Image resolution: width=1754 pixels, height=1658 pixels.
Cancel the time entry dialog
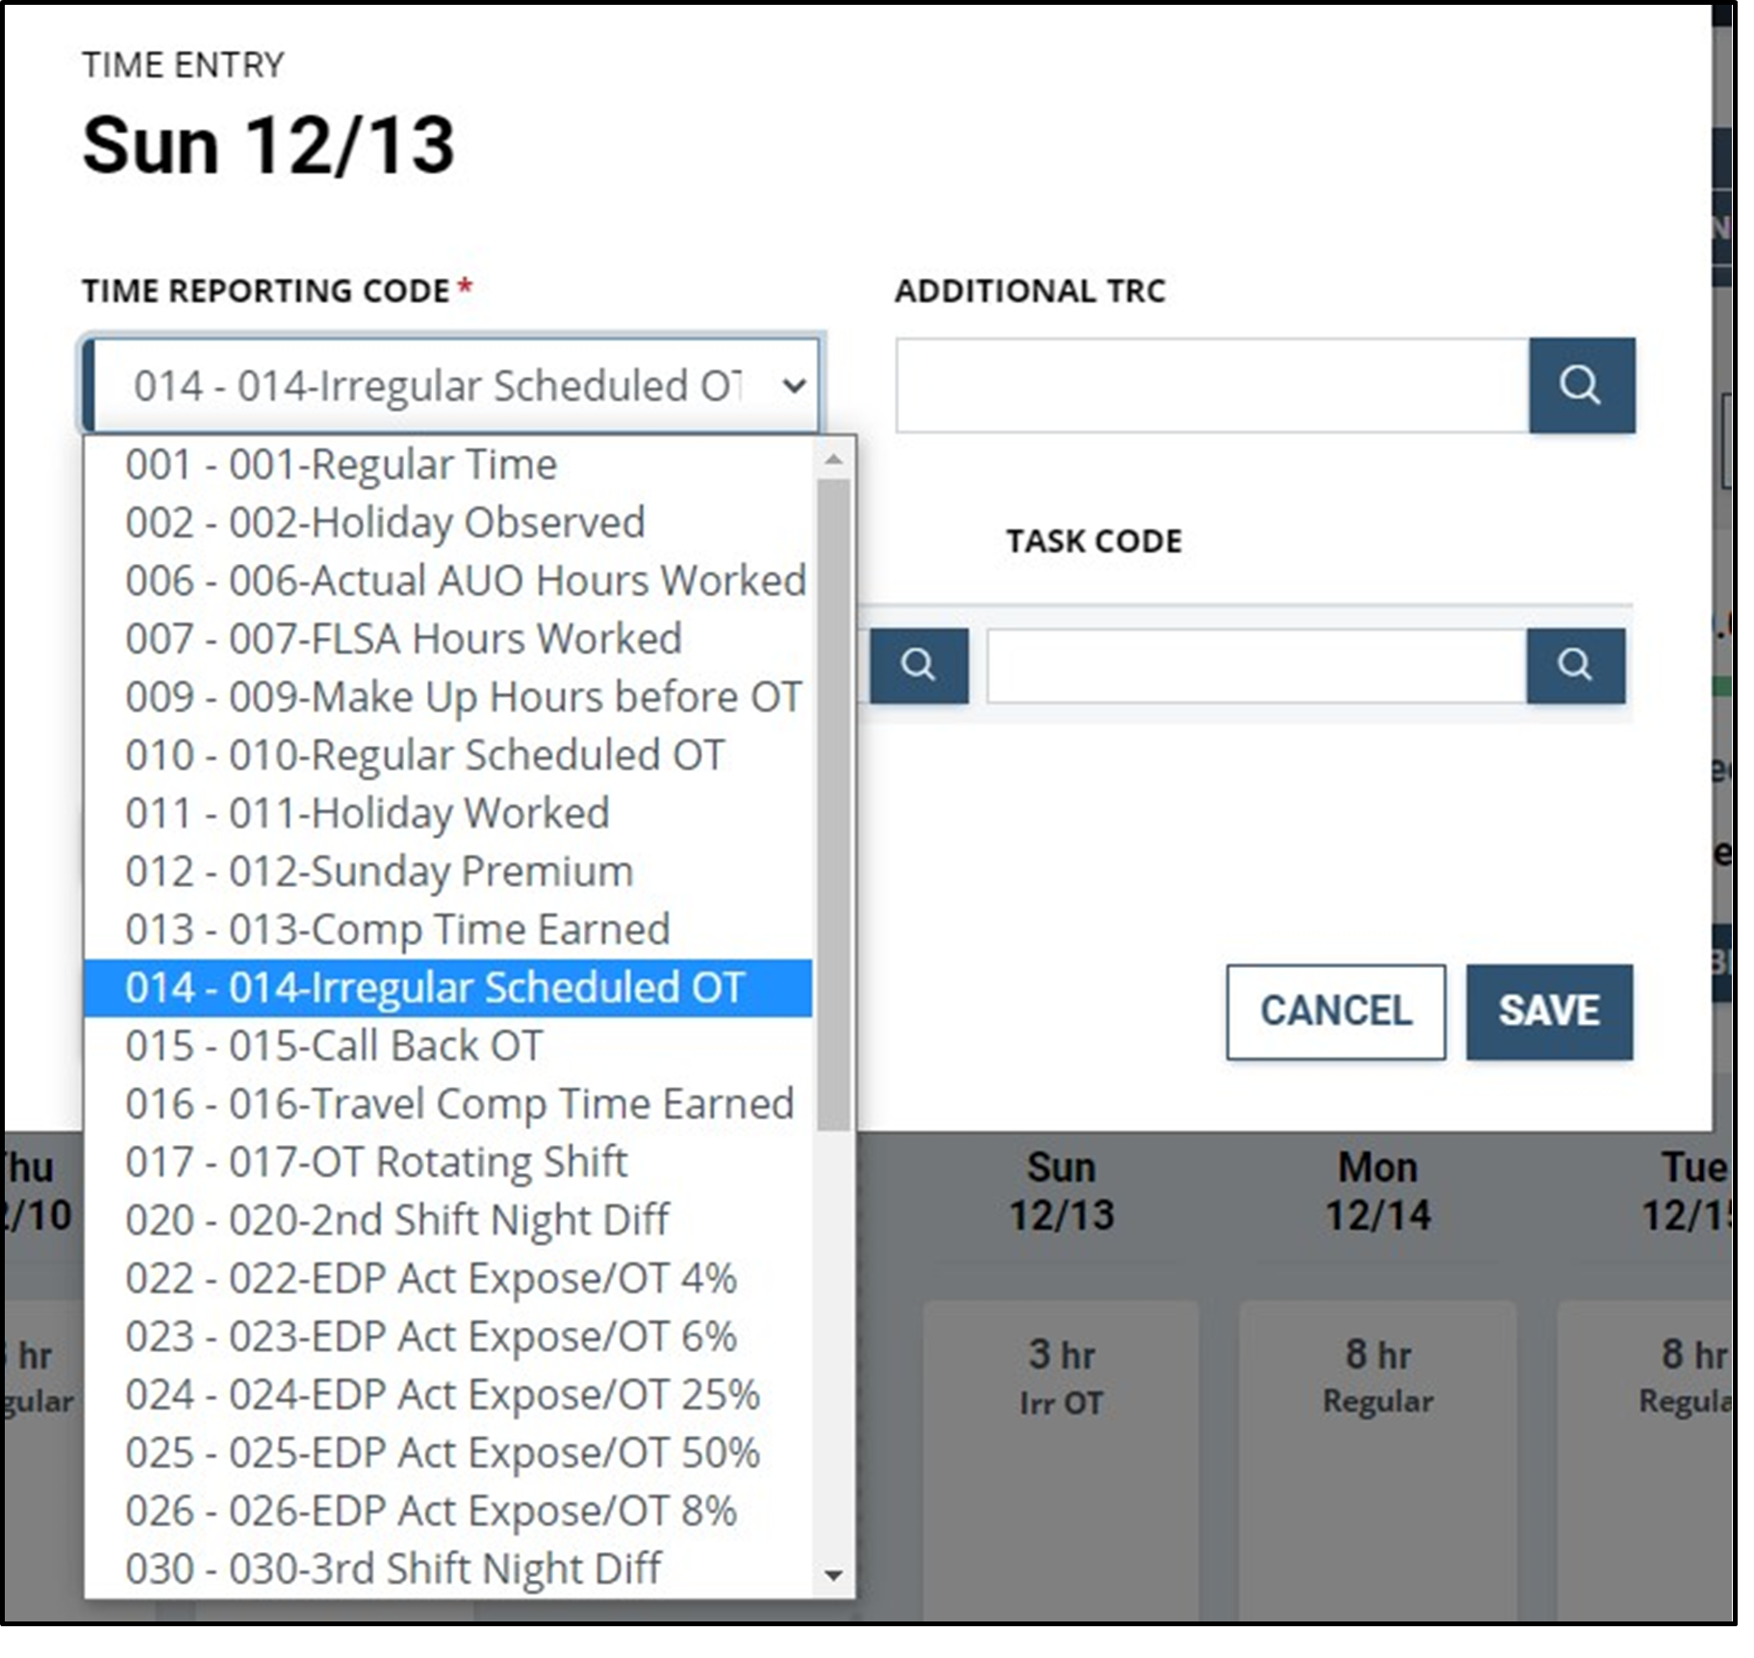click(1335, 1010)
